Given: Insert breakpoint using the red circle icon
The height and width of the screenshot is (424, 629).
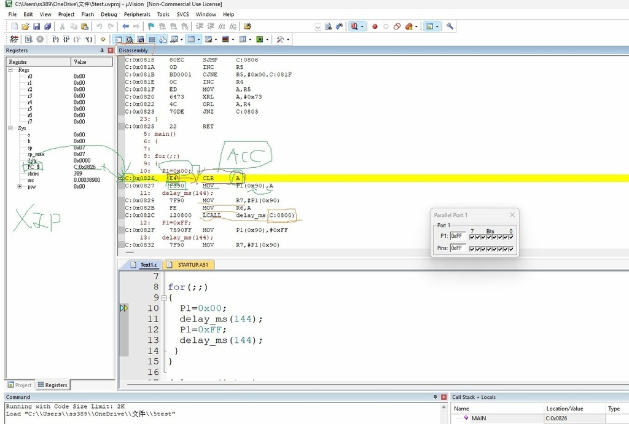Looking at the screenshot, I should (375, 26).
